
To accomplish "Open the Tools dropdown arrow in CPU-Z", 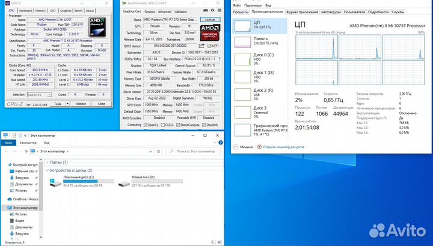I will pos(67,104).
